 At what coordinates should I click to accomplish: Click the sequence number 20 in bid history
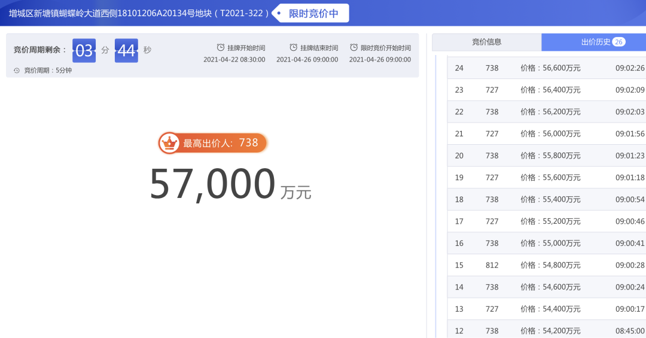click(459, 156)
